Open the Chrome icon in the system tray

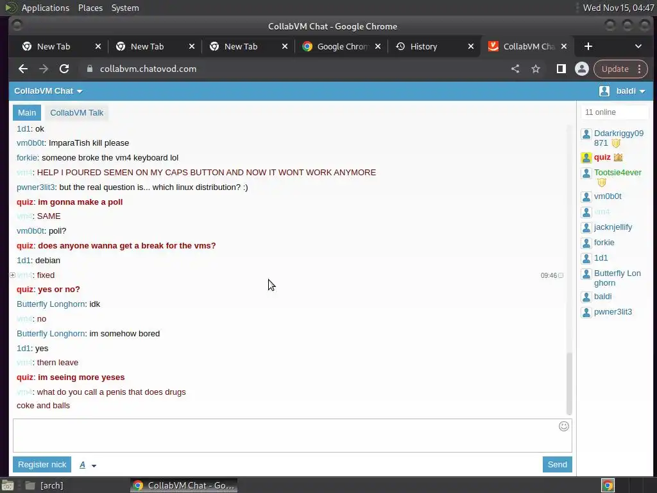pyautogui.click(x=608, y=485)
